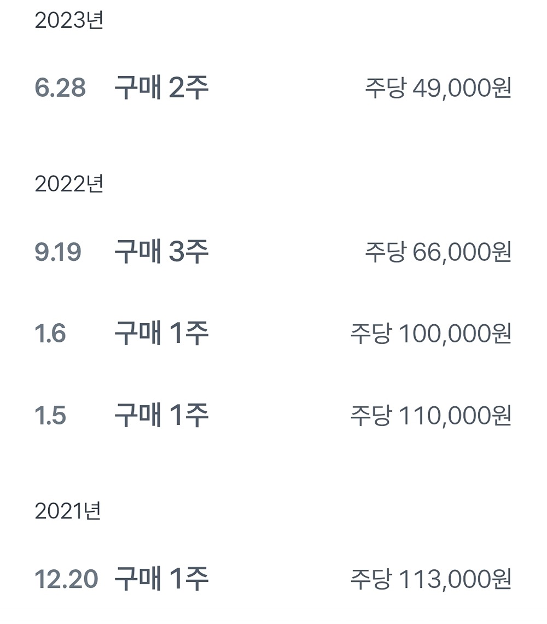547x624 pixels.
Task: Tap the 주당 100,000원 price
Action: click(x=430, y=334)
